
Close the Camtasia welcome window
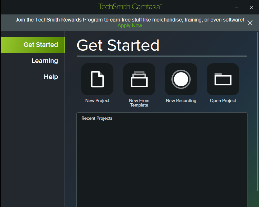click(252, 7)
